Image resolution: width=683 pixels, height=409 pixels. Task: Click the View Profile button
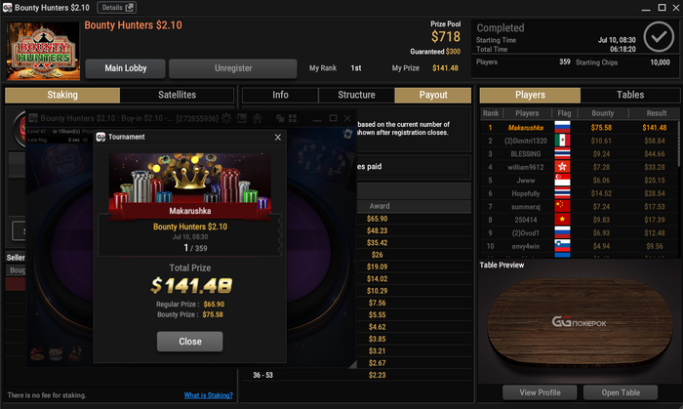coord(540,392)
